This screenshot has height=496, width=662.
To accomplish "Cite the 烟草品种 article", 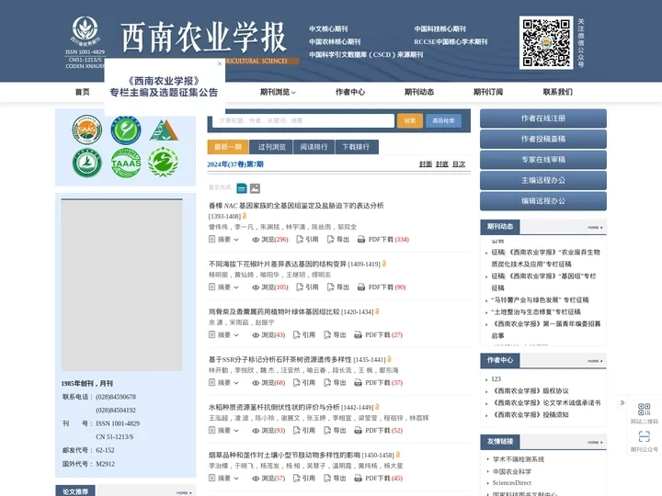I will point(304,478).
